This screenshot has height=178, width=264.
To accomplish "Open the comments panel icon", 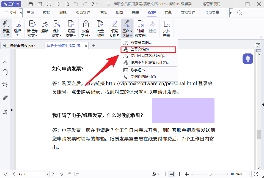I will (5, 84).
